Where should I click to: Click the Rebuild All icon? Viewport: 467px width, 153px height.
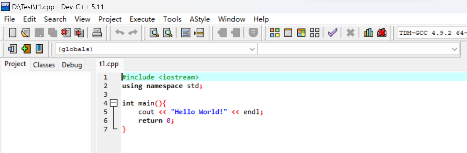315,33
